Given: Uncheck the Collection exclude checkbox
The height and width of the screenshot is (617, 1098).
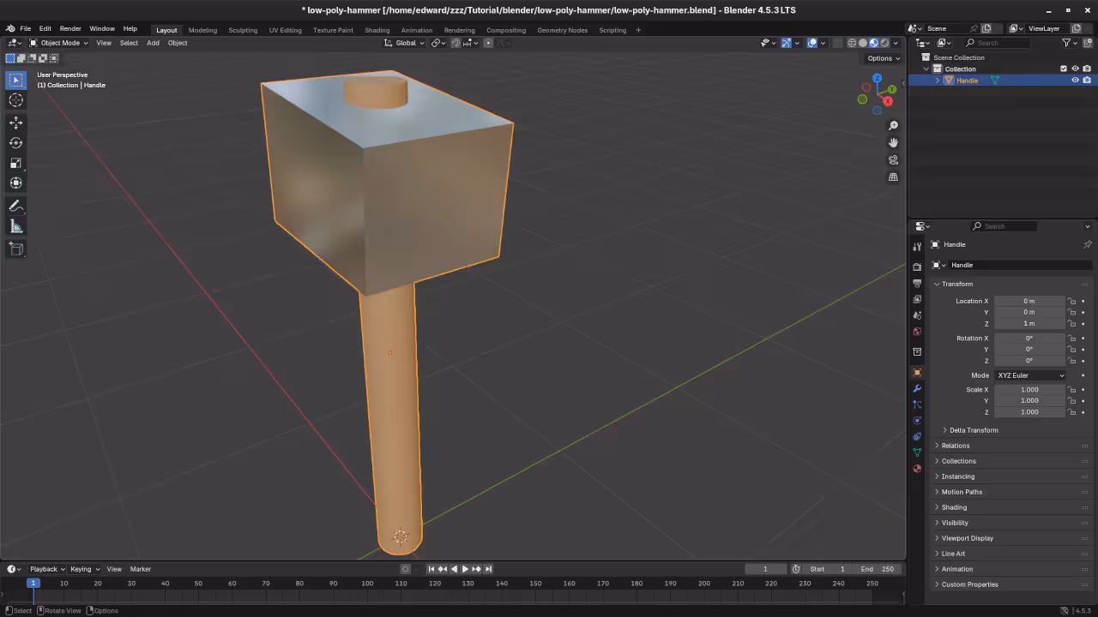Looking at the screenshot, I should pos(1064,69).
